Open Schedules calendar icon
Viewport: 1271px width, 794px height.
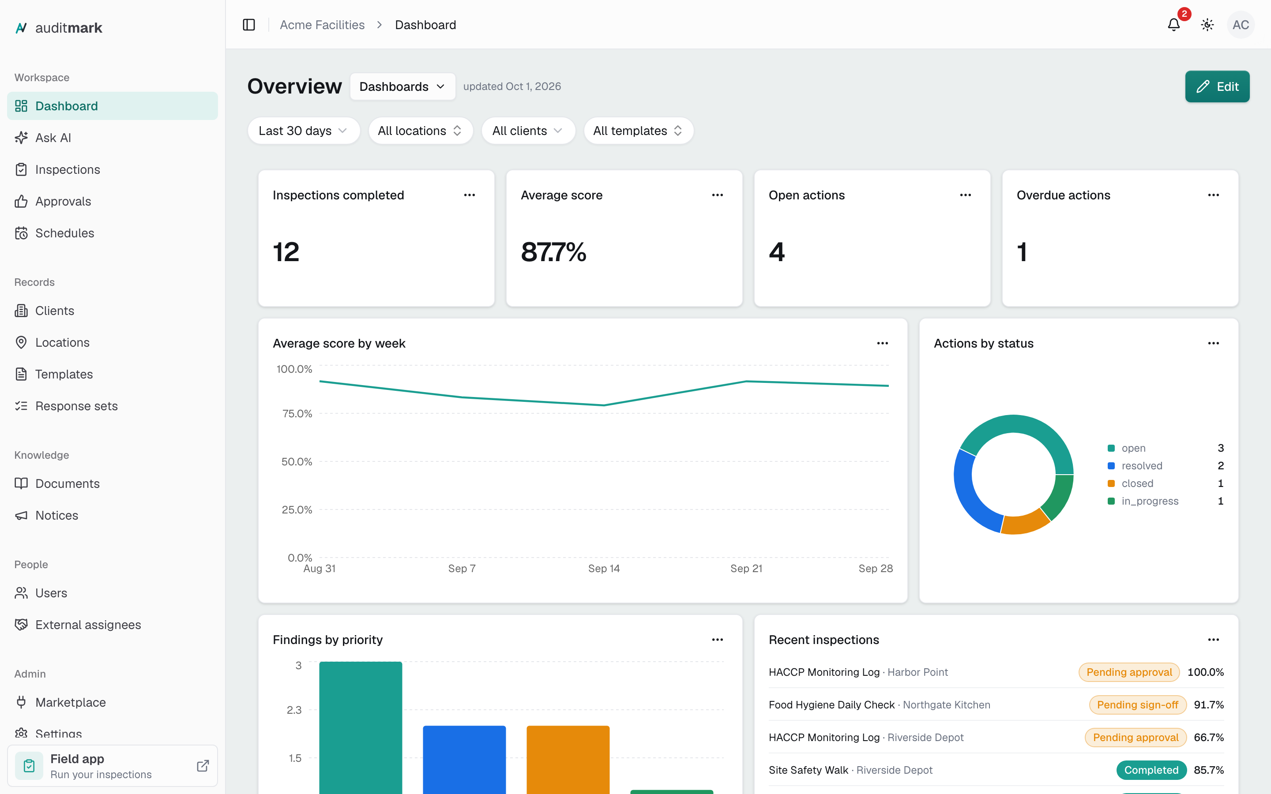click(x=21, y=233)
